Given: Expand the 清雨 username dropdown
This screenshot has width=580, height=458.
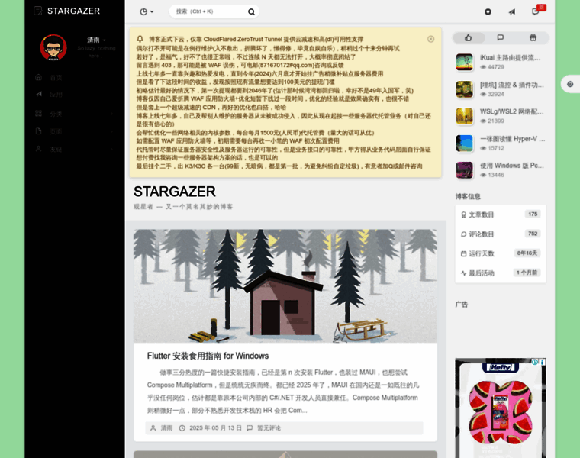Looking at the screenshot, I should [96, 40].
